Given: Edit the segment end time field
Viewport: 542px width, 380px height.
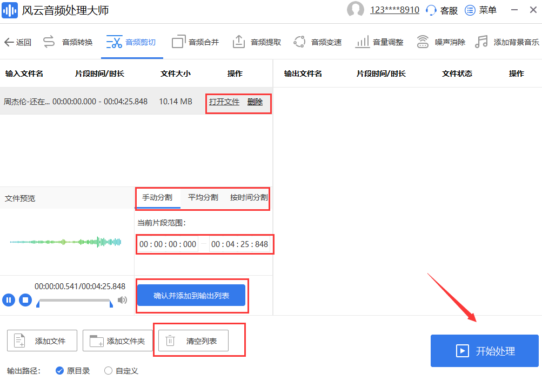Looking at the screenshot, I should click(x=239, y=244).
